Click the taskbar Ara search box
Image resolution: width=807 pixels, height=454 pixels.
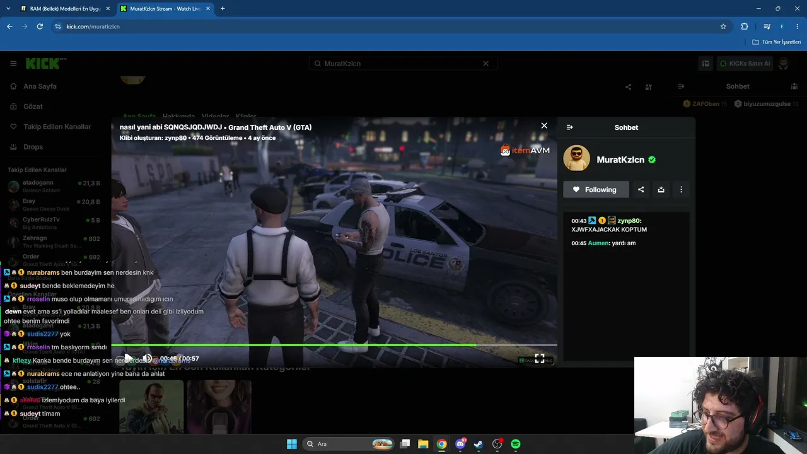[x=349, y=444]
